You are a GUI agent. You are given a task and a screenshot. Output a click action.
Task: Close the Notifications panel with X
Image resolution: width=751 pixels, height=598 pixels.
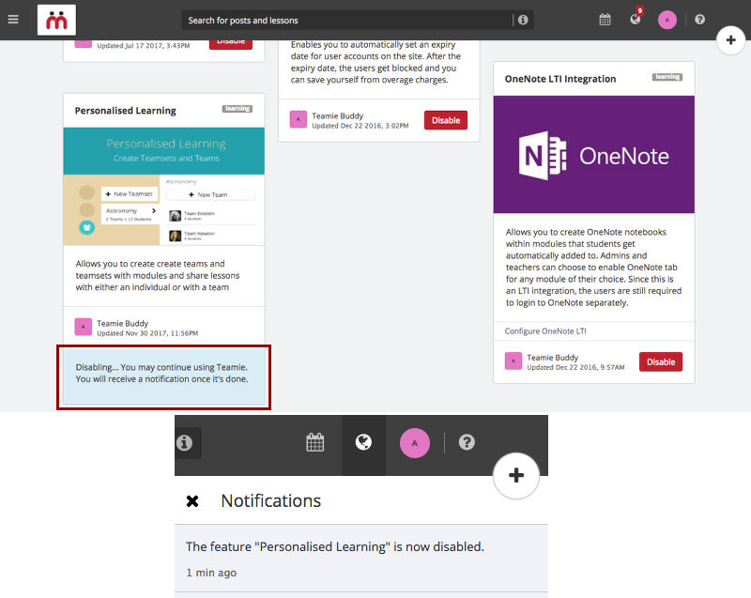(x=192, y=501)
